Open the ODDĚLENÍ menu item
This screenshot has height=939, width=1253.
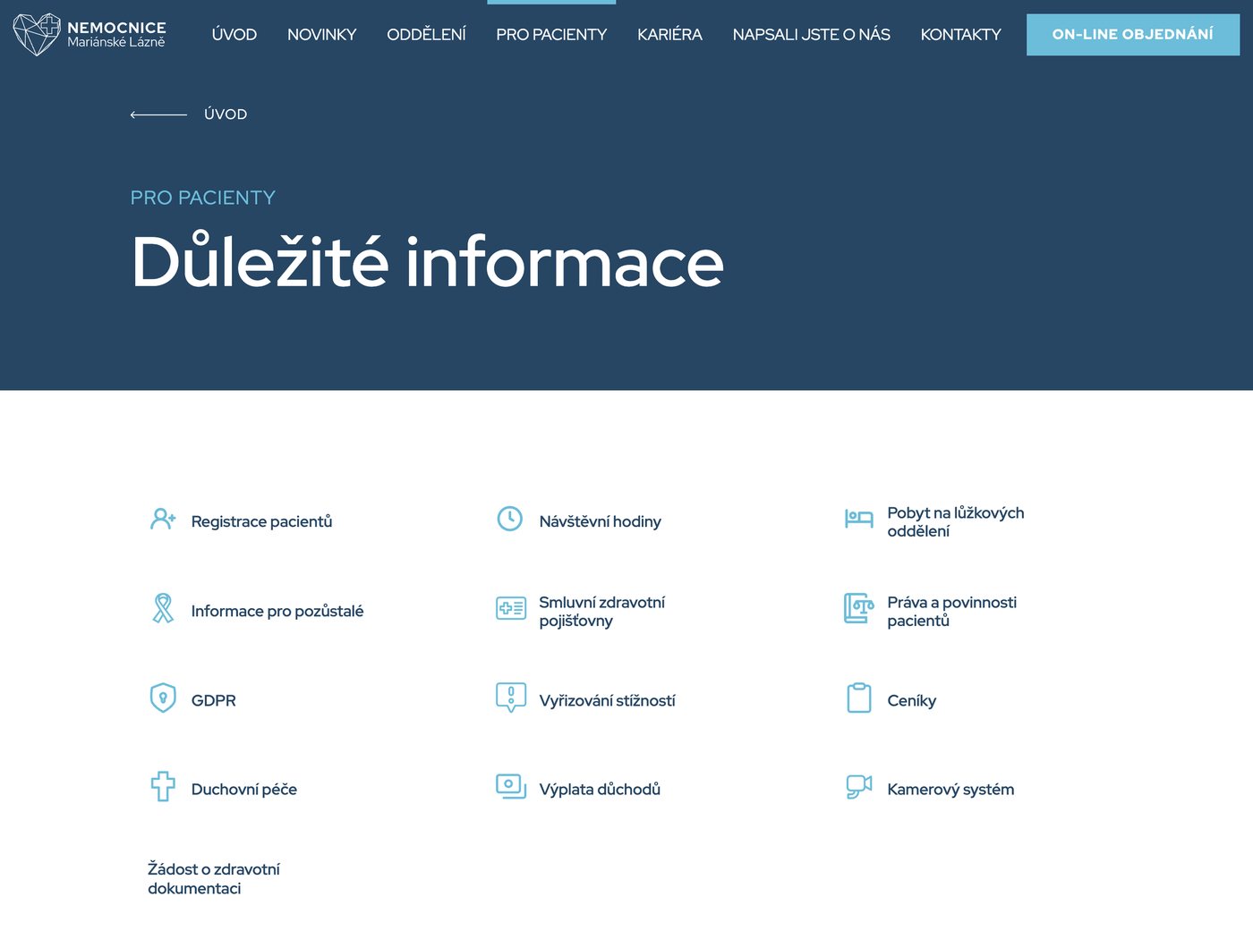tap(426, 34)
